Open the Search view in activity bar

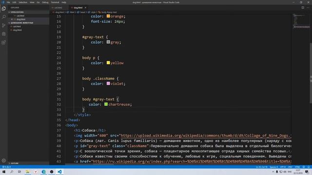[x=4, y=17]
